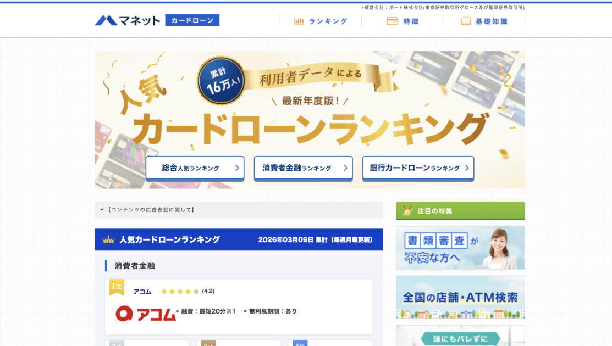Click the crown icon in ranking header
612x346 pixels.
point(109,240)
